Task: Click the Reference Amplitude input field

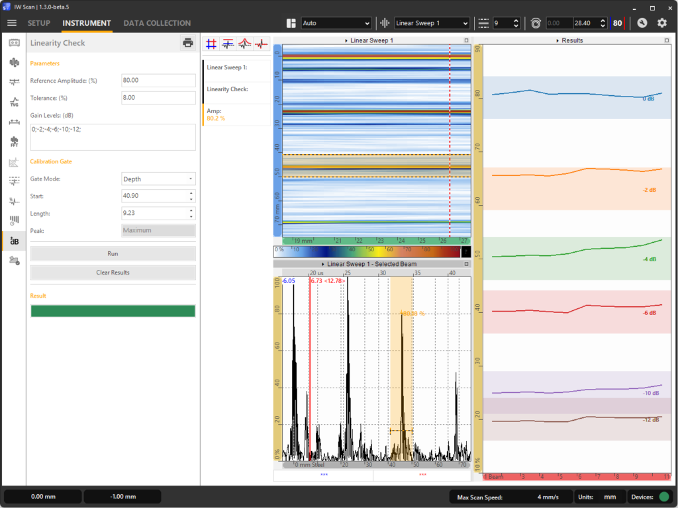Action: (x=158, y=80)
